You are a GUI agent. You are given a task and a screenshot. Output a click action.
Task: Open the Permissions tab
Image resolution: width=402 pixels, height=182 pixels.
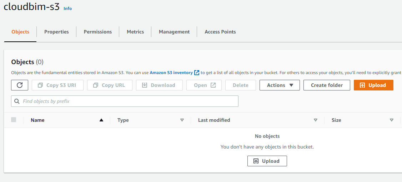pos(98,32)
